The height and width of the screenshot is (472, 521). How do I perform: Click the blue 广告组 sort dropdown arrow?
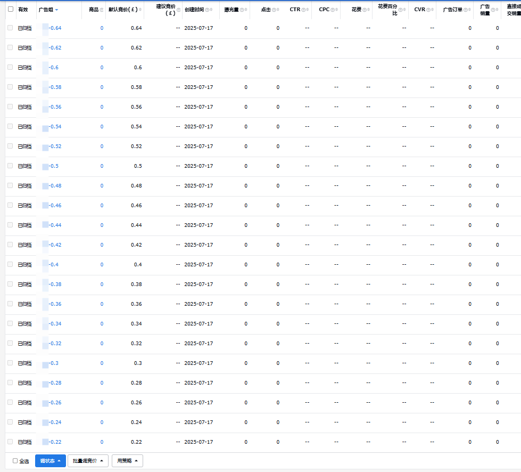tap(56, 10)
